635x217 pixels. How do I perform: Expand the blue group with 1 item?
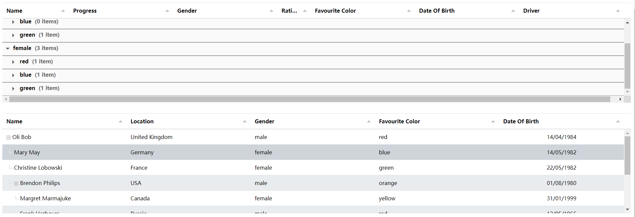[13, 75]
